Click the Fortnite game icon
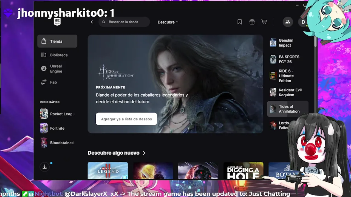 (44, 128)
